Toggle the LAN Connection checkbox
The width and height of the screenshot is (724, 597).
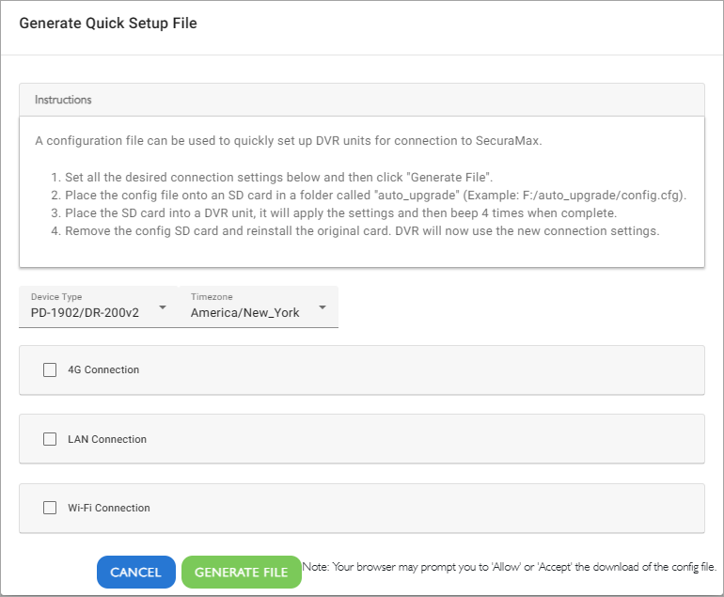pos(50,439)
